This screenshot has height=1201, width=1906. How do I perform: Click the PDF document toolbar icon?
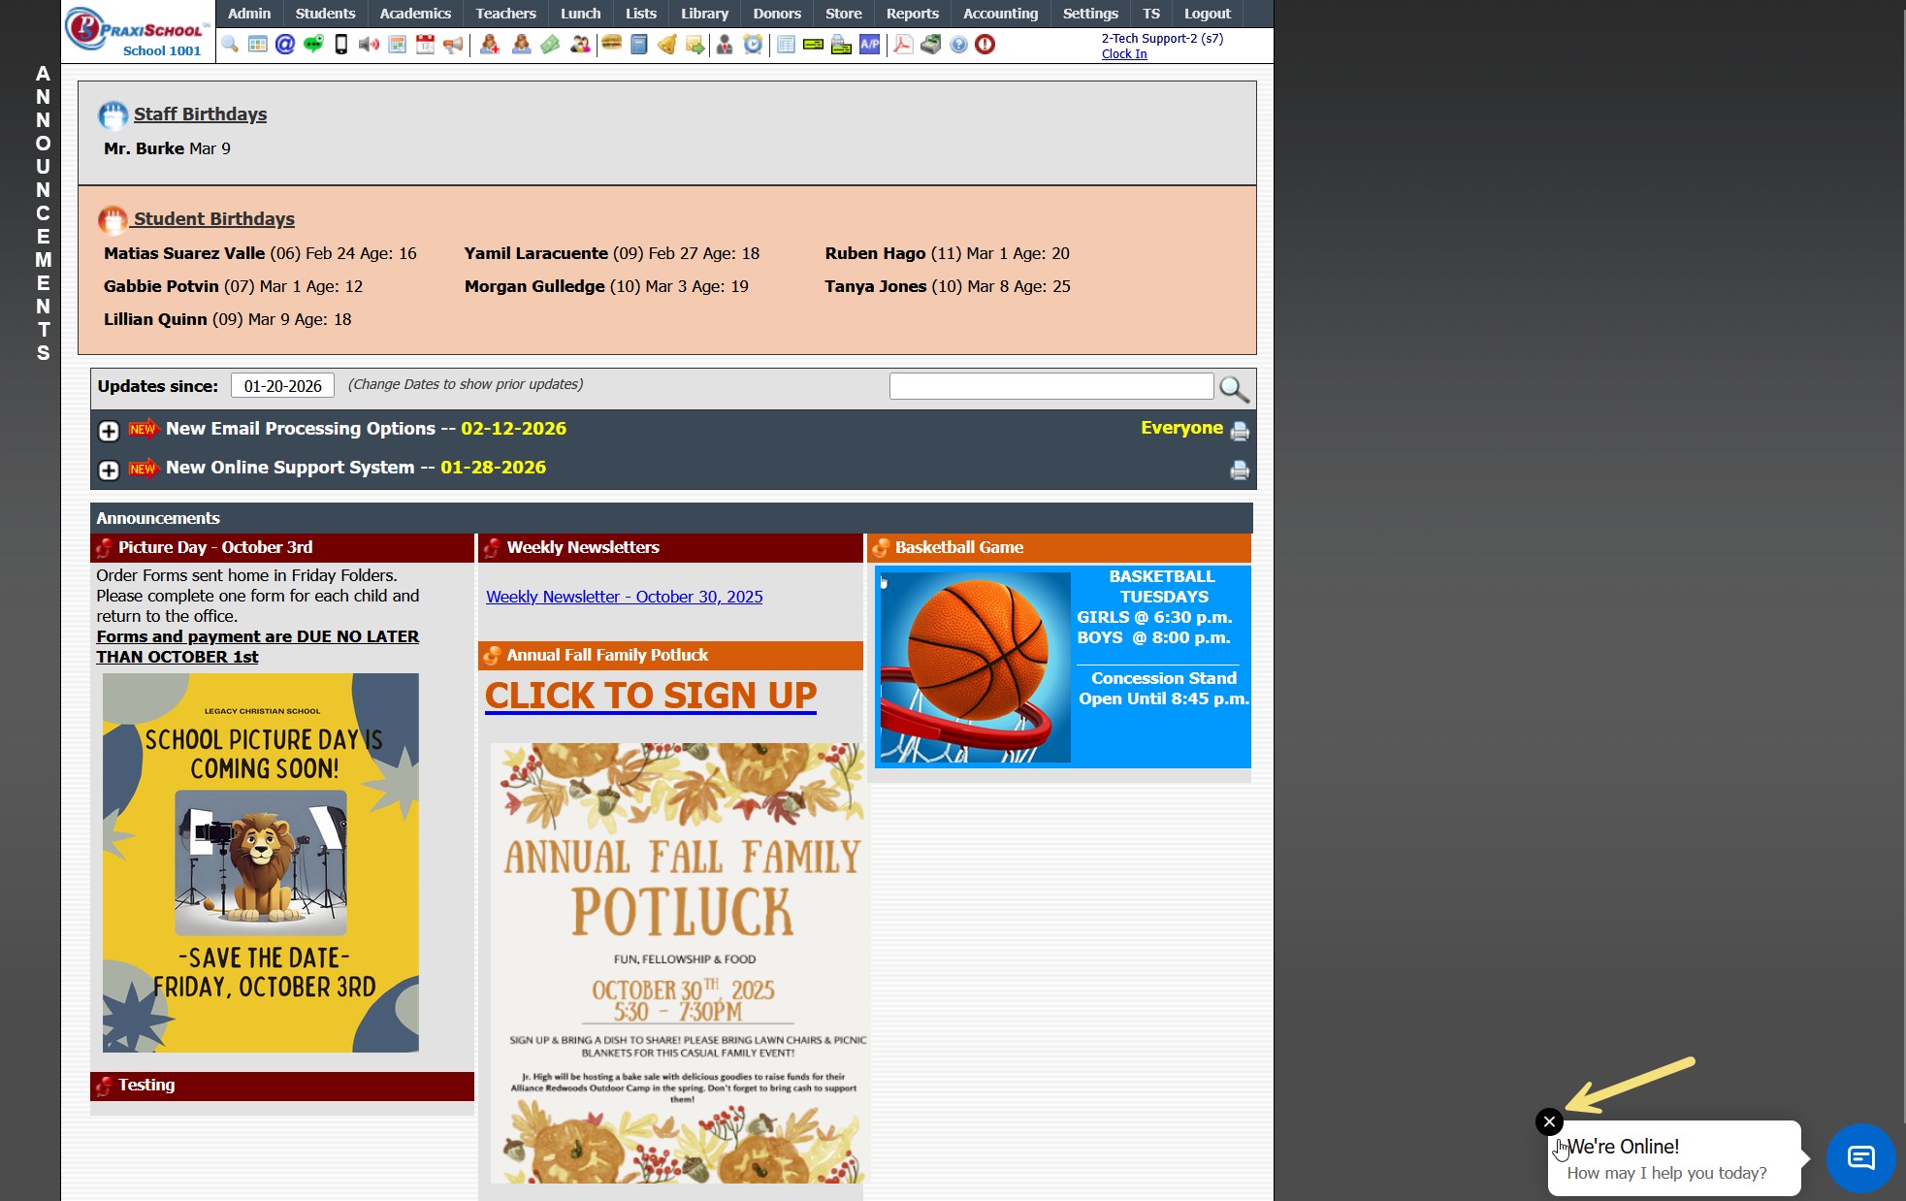(x=903, y=44)
